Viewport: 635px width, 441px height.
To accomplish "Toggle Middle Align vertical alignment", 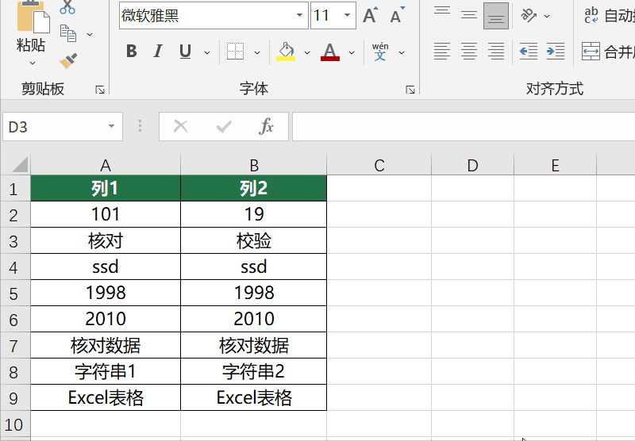I will 469,15.
